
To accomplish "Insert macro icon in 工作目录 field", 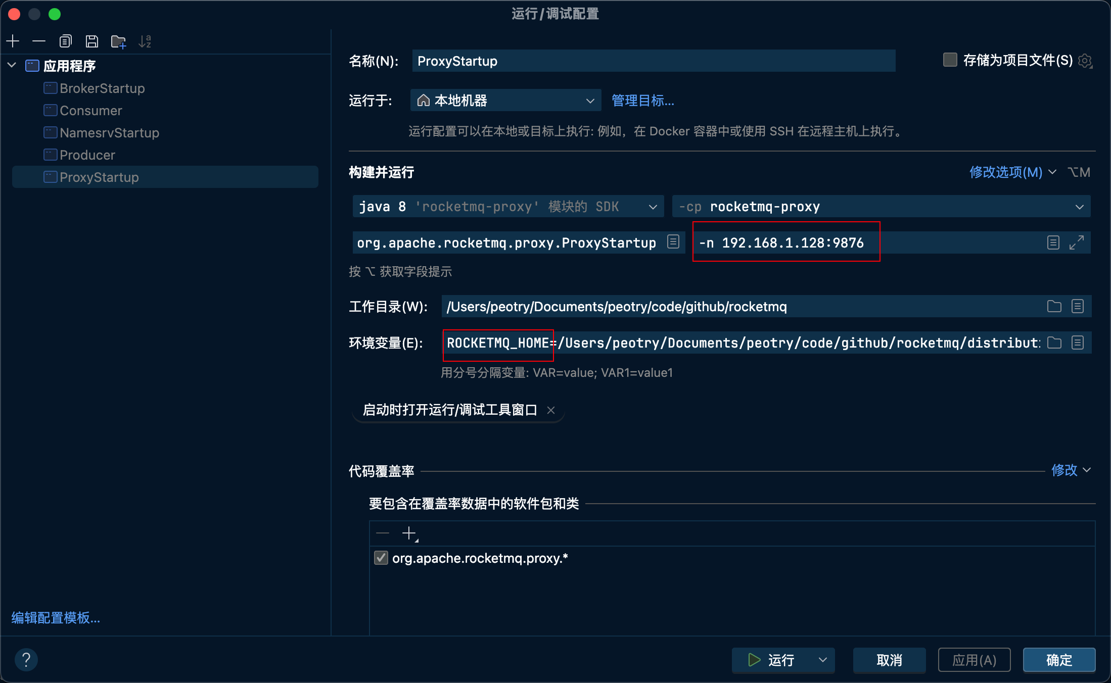I will click(1078, 306).
